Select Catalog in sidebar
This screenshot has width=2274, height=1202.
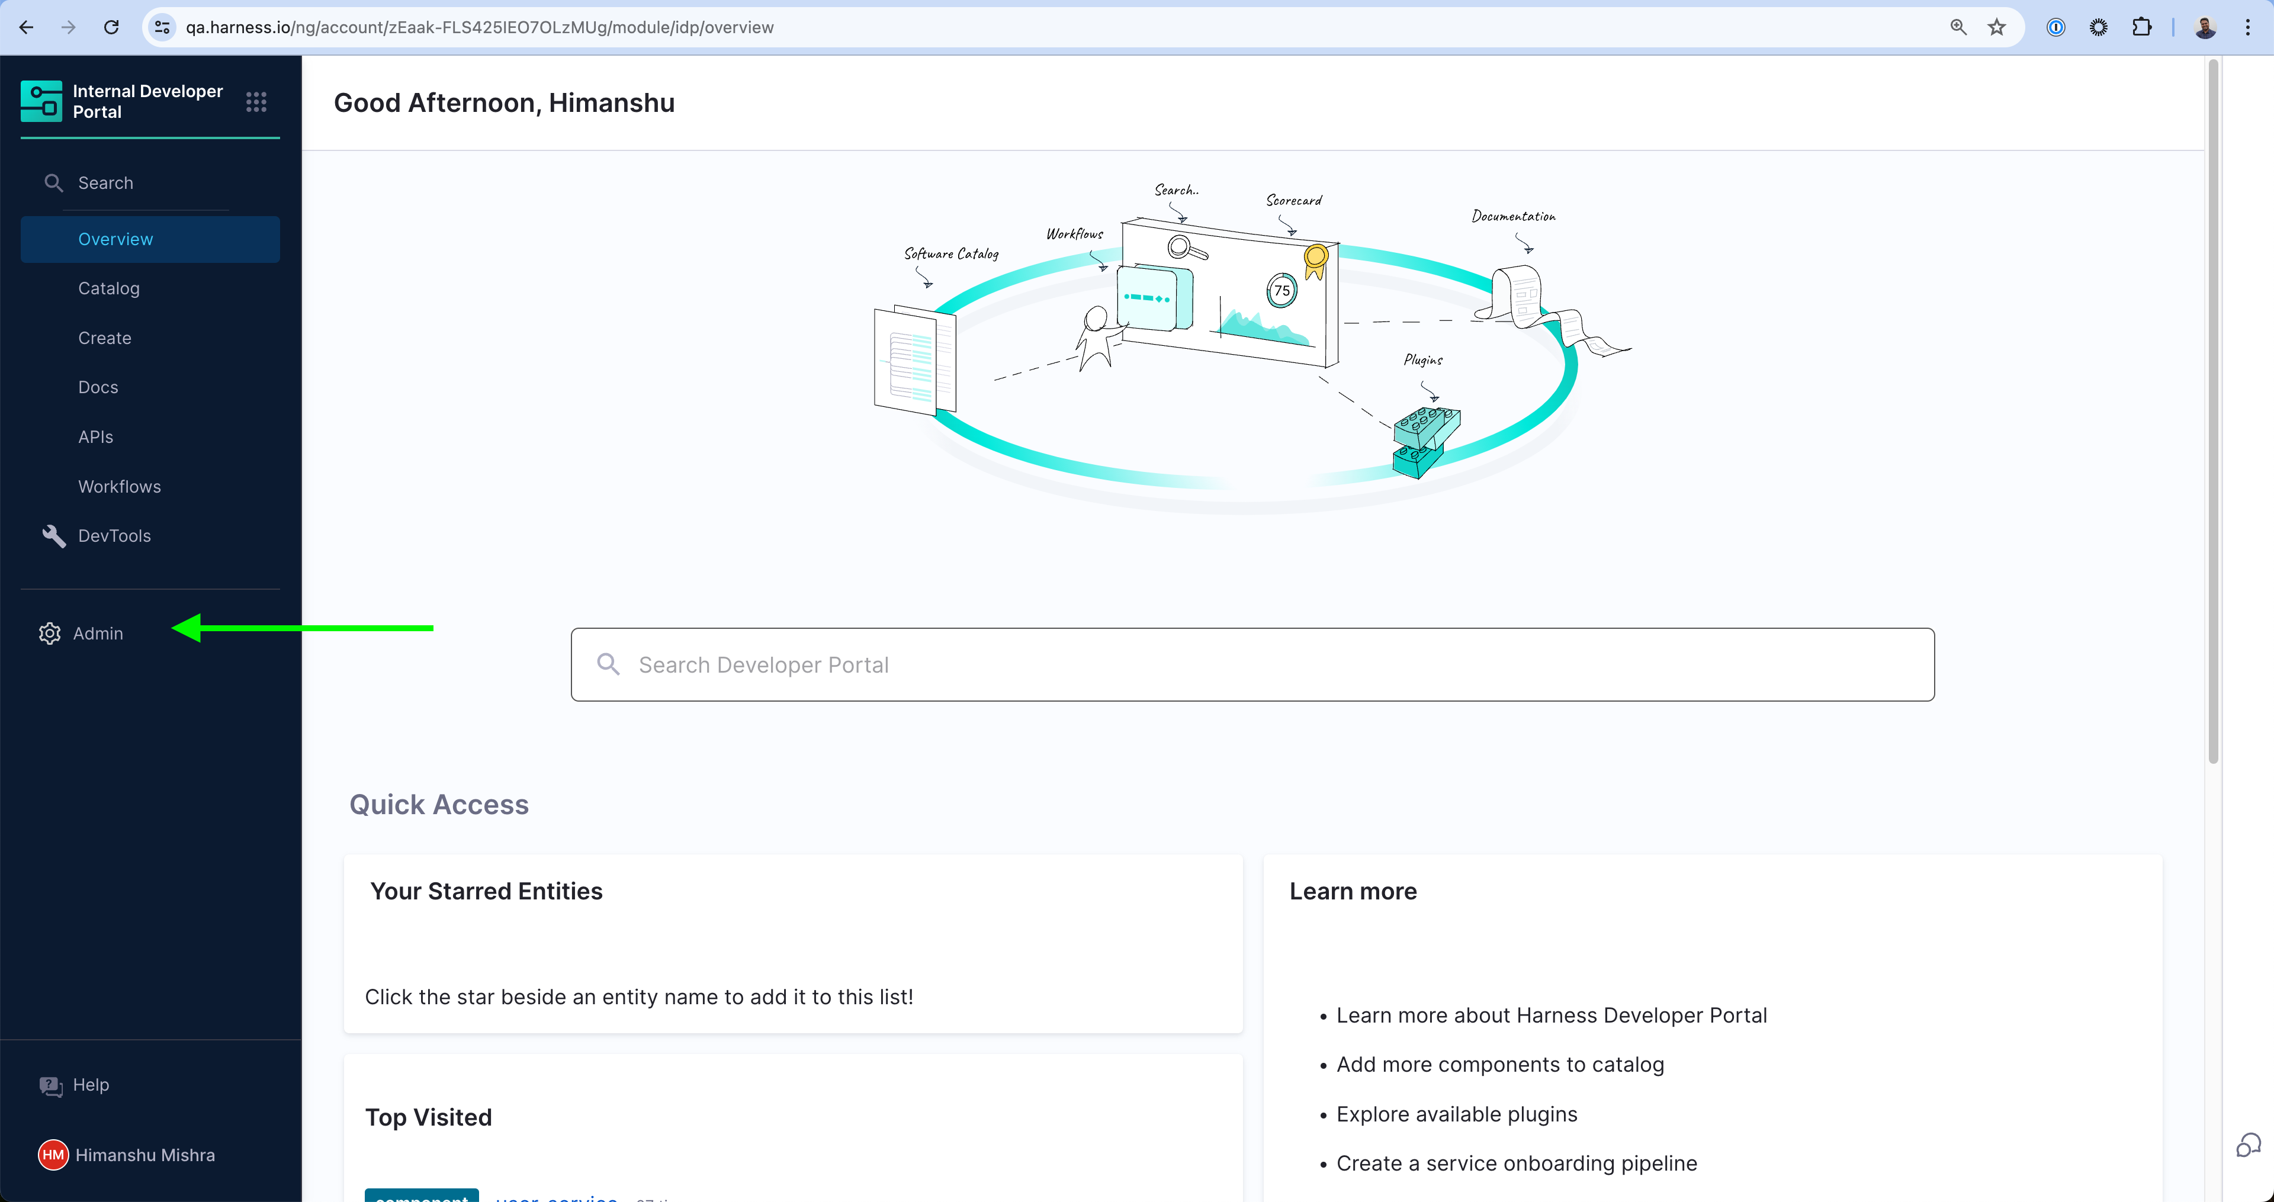(108, 288)
